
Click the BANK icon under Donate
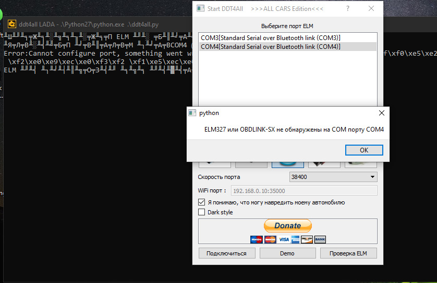click(320, 240)
